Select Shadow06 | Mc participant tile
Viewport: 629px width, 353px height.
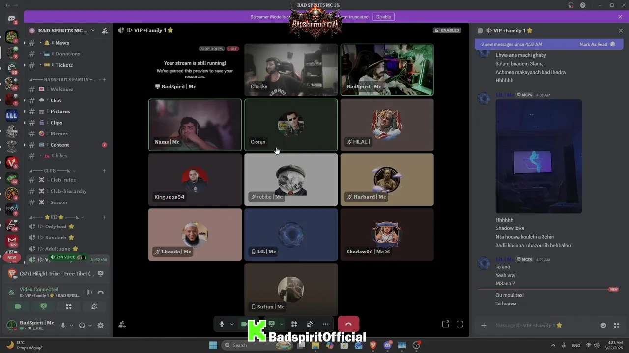(387, 234)
